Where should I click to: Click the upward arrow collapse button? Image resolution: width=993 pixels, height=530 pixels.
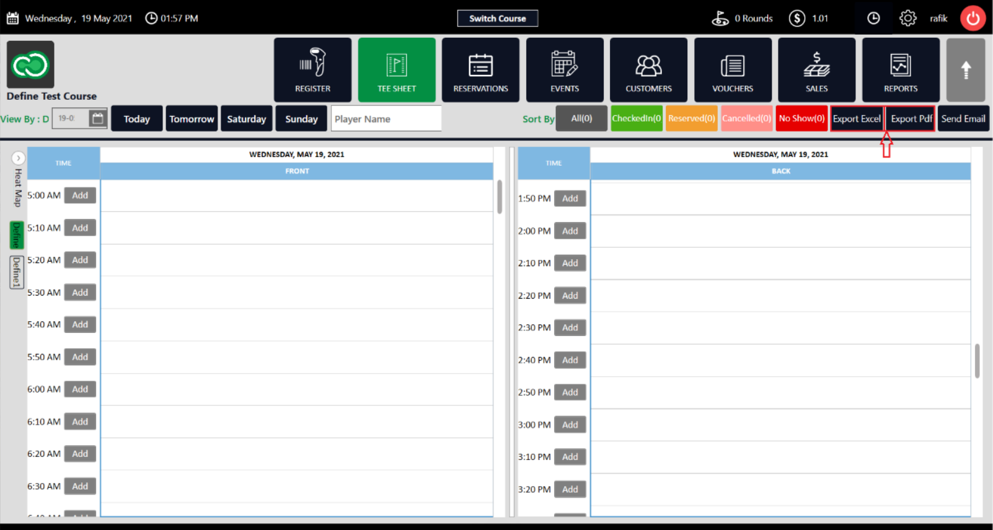click(x=966, y=69)
